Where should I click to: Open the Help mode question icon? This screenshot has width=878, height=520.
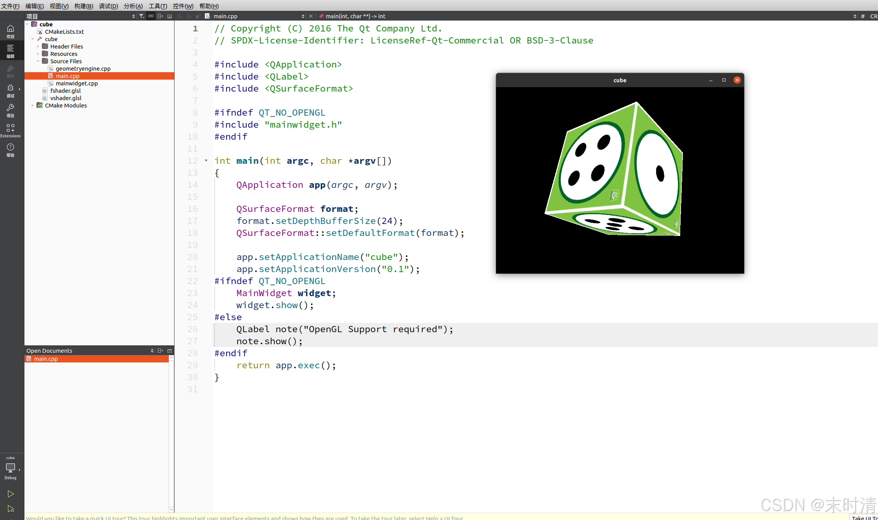10,150
